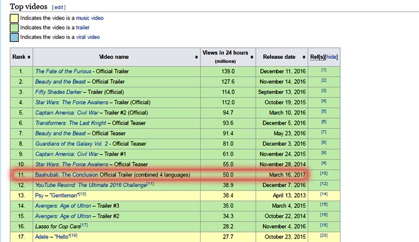
Task: Open Baahubali: The Conclusion link
Action: [67, 175]
